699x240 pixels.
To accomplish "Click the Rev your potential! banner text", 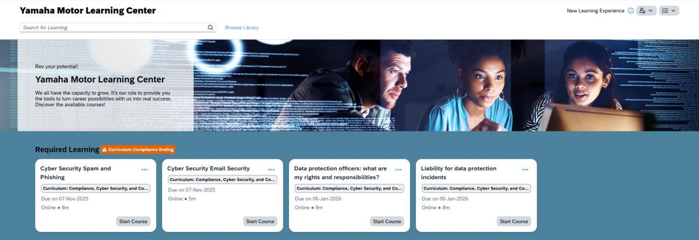I will coord(57,67).
